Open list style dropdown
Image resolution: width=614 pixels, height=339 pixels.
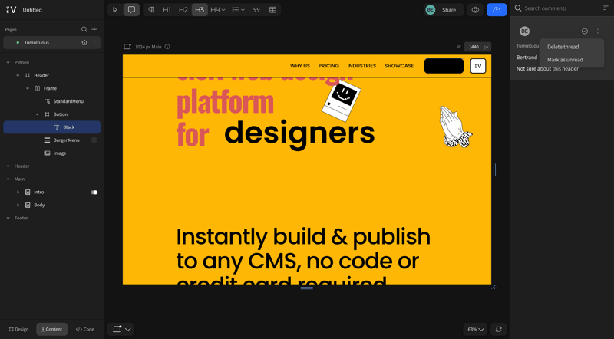click(238, 10)
